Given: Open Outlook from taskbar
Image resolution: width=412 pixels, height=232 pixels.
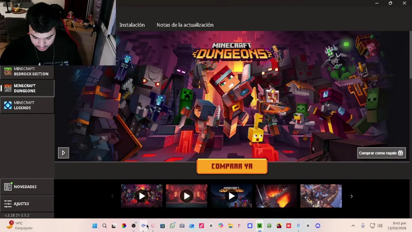Looking at the screenshot, I should tap(192, 226).
